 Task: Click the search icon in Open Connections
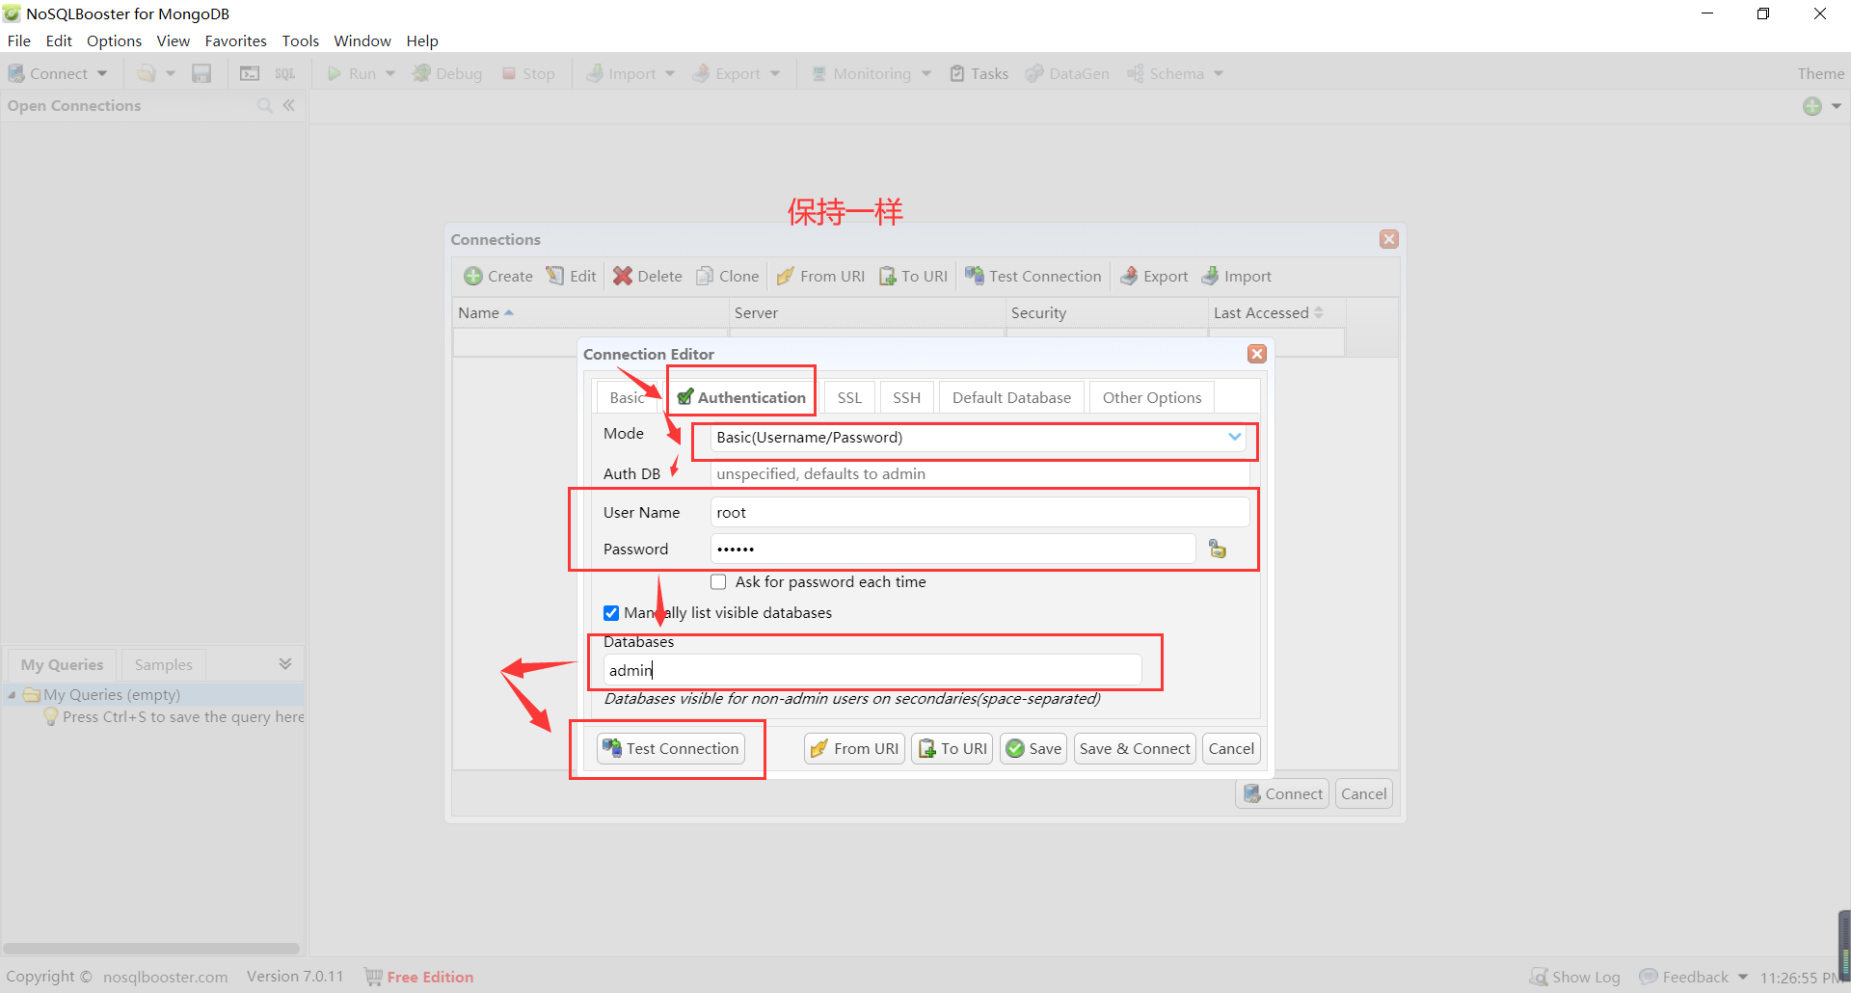264,105
